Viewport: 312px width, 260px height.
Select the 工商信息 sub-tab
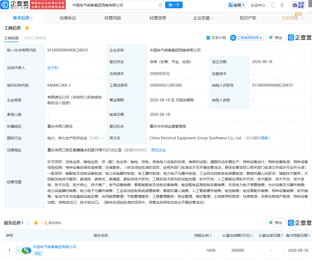tap(11, 38)
